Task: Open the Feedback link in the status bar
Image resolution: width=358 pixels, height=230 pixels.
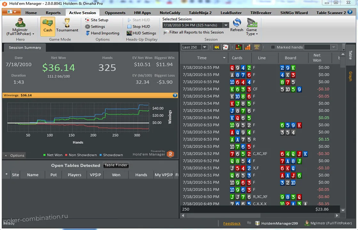Action: [x=232, y=223]
